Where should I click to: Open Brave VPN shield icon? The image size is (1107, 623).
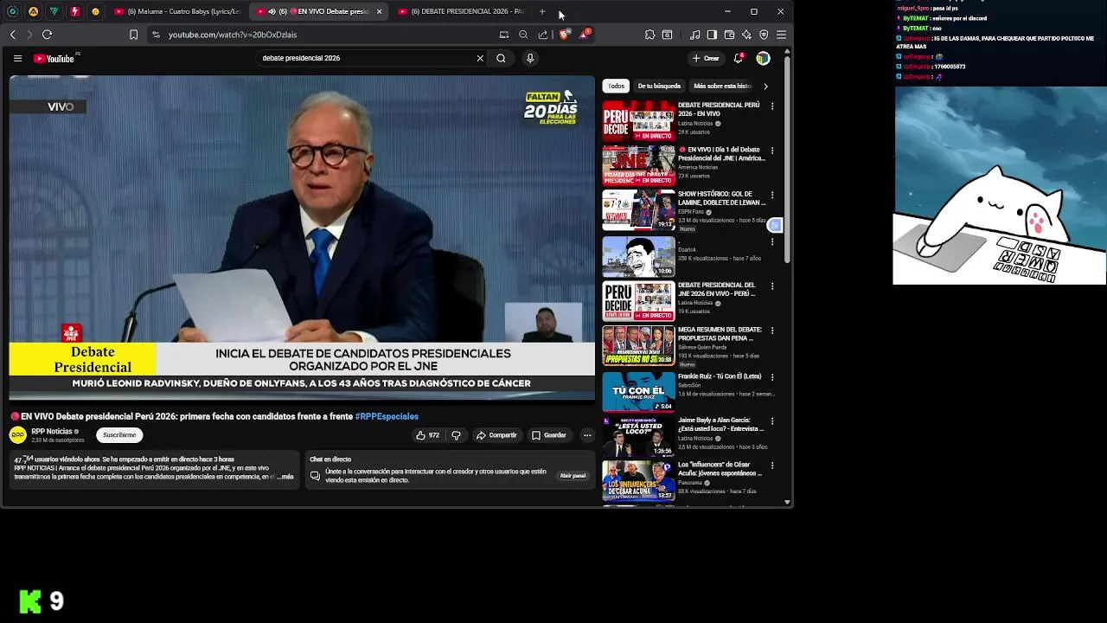pyautogui.click(x=764, y=35)
